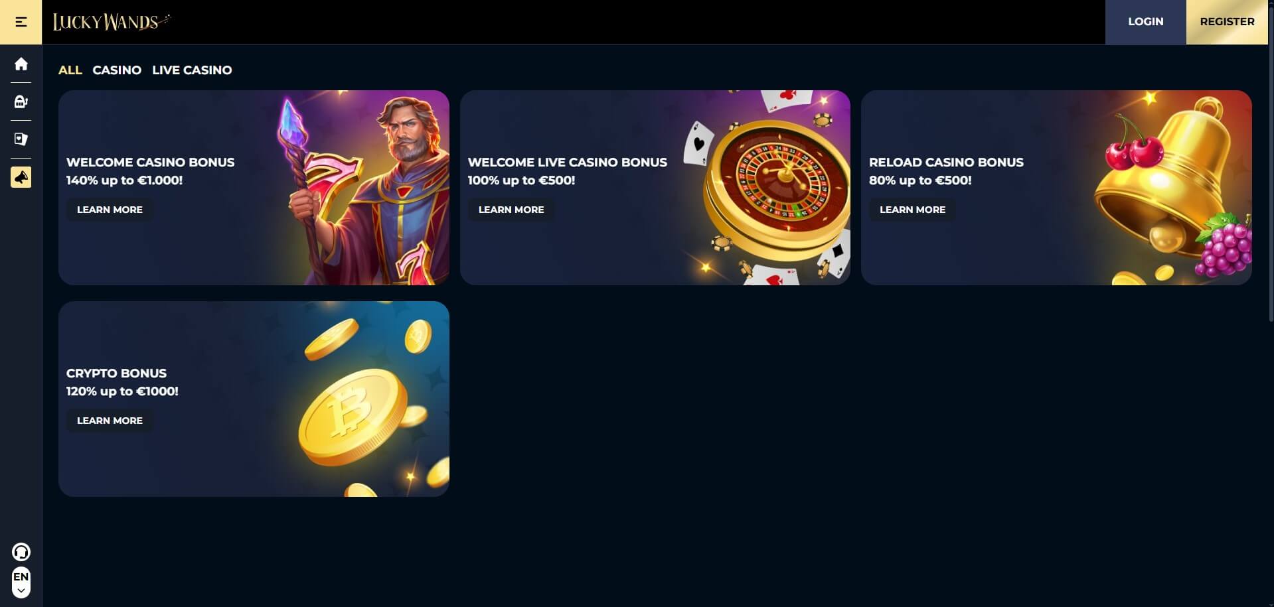
Task: Expand the EN language selector
Action: point(21,583)
